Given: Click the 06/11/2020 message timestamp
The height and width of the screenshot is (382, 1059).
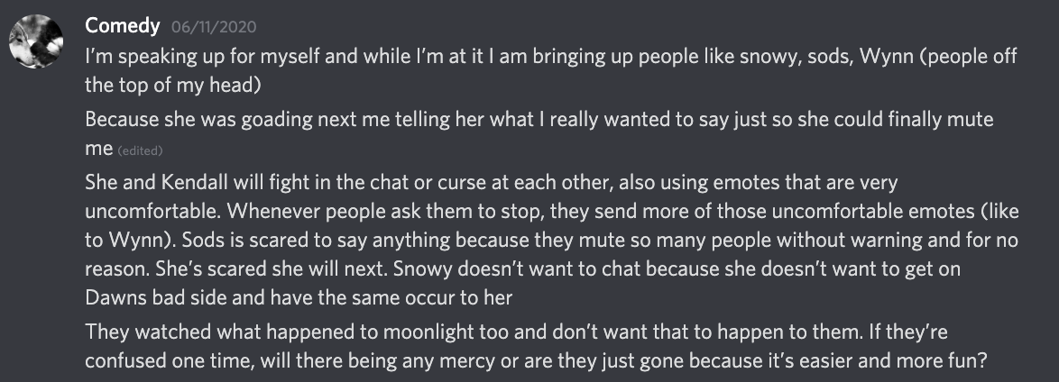Looking at the screenshot, I should pos(214,27).
